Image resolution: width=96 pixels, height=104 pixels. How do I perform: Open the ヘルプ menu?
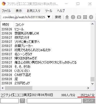point(61,11)
